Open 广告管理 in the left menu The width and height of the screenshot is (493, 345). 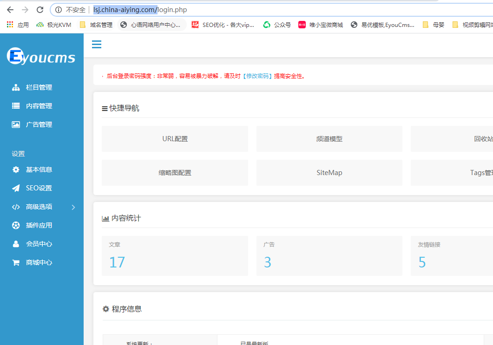click(x=39, y=124)
